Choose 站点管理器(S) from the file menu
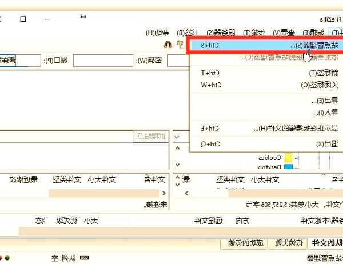The height and width of the screenshot is (264, 343). (263, 45)
